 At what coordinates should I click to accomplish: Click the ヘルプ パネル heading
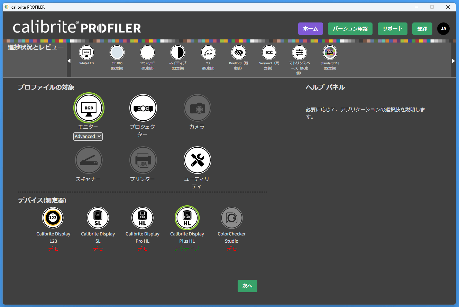pyautogui.click(x=325, y=87)
